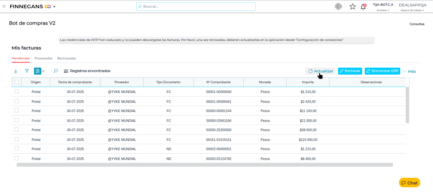Viewport: 433px width, 193px height.
Task: Click the amount $11.100,00
Action: pyautogui.click(x=308, y=111)
